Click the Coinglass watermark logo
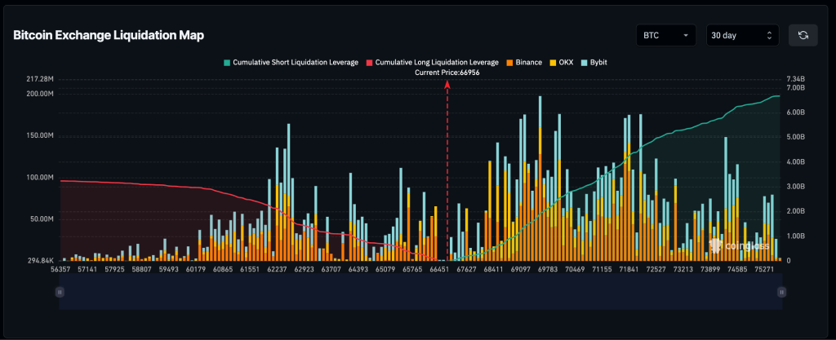Screen dimensions: 836x340 (737, 244)
